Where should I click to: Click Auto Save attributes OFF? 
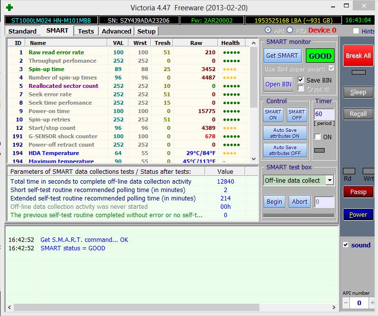[x=285, y=150]
